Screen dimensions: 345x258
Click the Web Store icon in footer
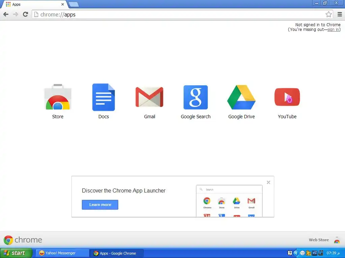337,240
